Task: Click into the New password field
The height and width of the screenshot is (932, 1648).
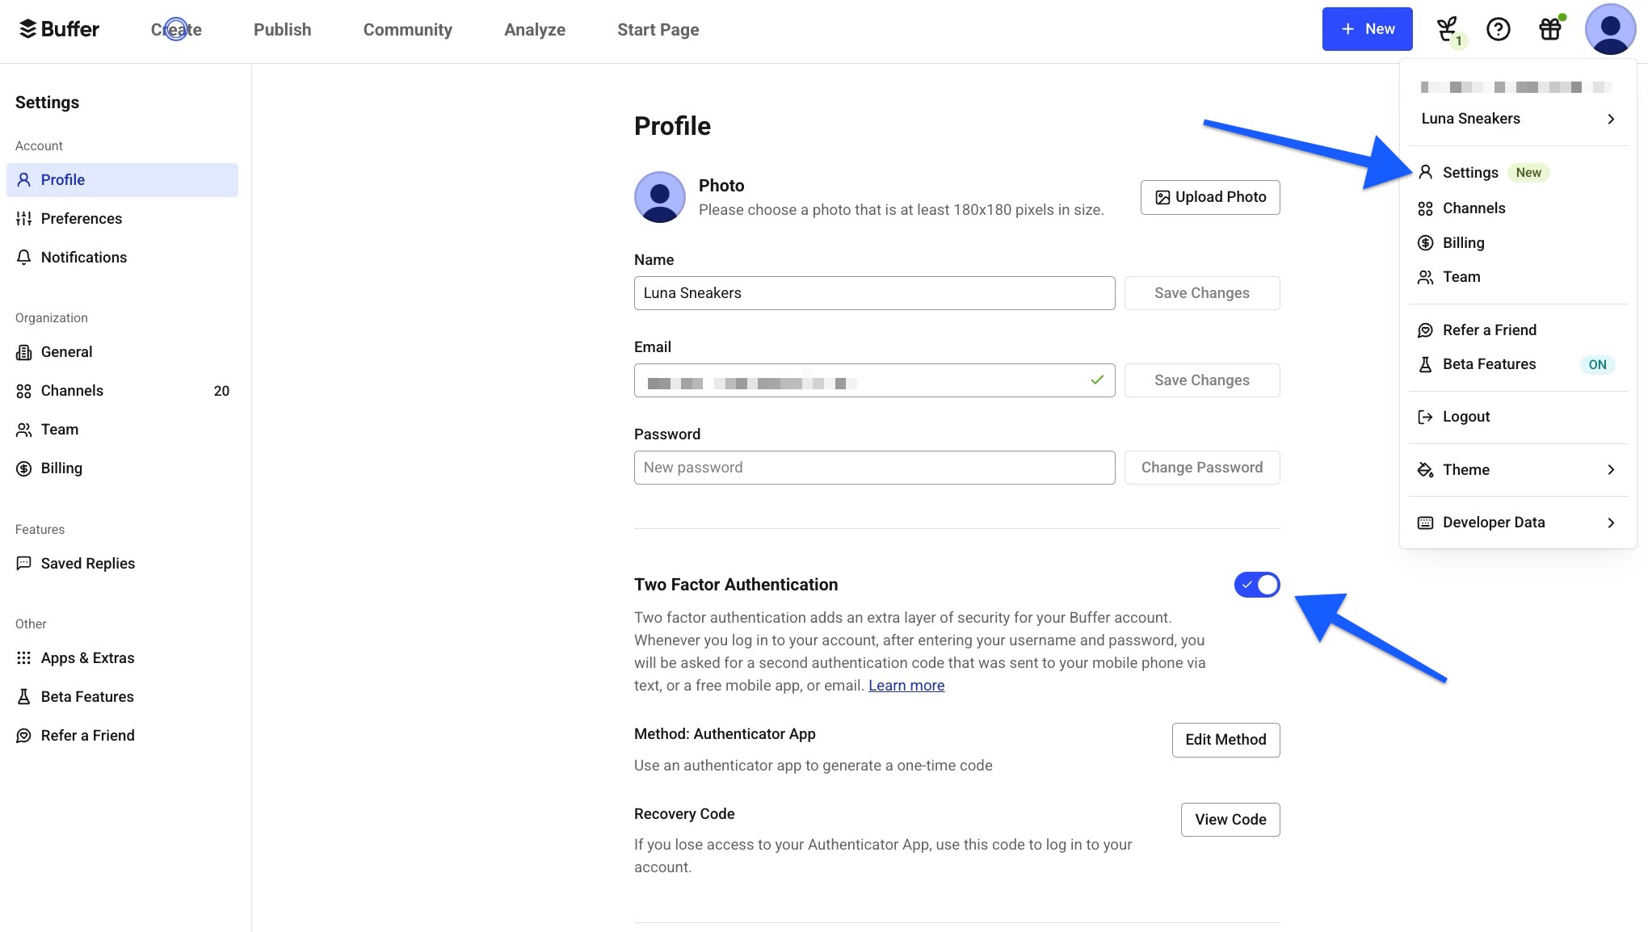Action: click(873, 468)
